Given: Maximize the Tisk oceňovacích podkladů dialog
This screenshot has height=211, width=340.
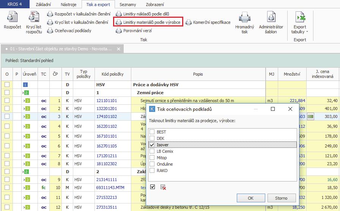Looking at the screenshot, I should 273,109.
